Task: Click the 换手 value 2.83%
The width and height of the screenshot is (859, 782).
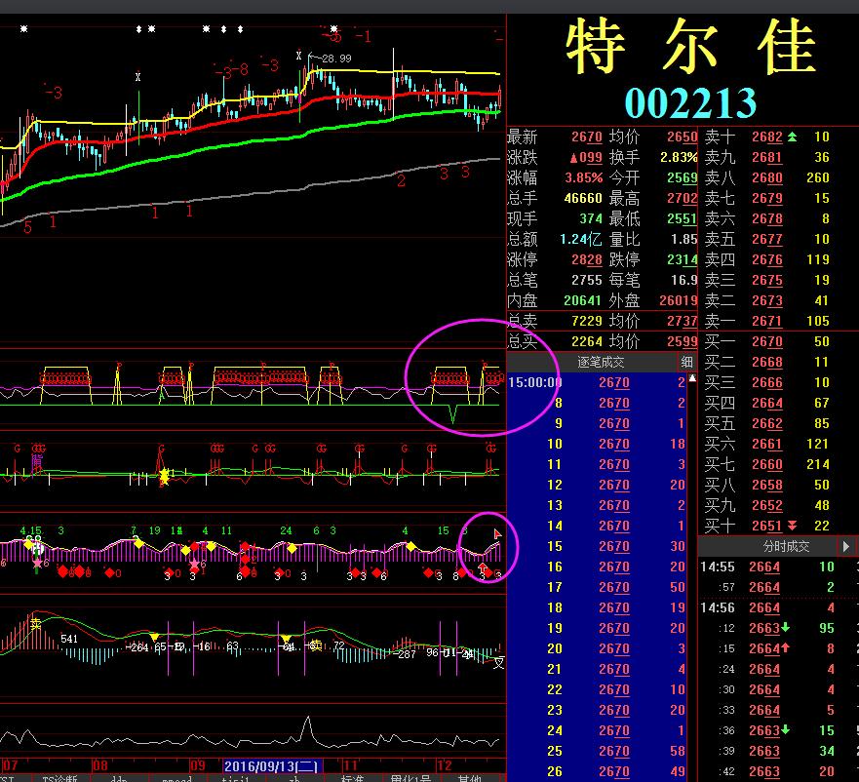Action: pyautogui.click(x=679, y=157)
